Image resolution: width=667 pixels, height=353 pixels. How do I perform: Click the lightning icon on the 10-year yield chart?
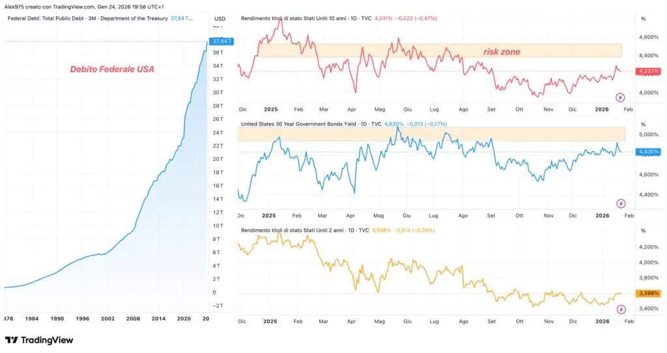click(x=621, y=98)
